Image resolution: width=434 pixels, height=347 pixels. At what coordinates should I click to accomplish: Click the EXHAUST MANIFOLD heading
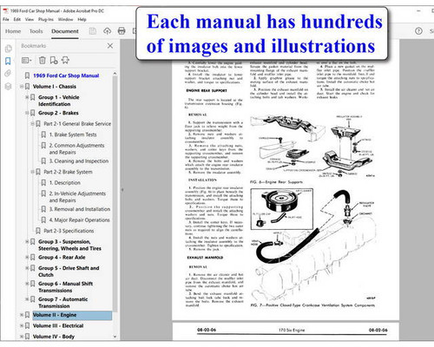[205, 258]
